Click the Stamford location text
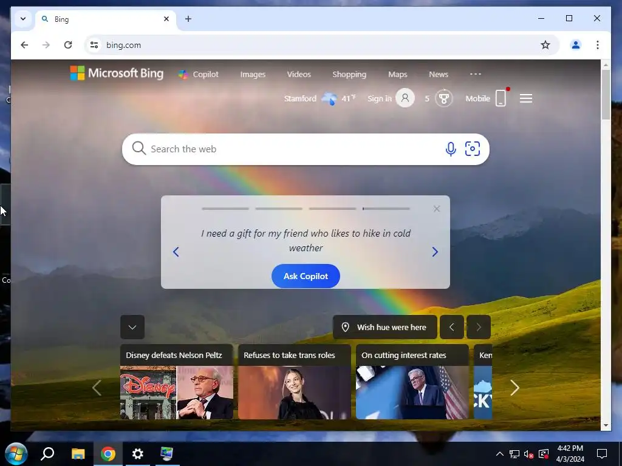The image size is (622, 466). [300, 98]
